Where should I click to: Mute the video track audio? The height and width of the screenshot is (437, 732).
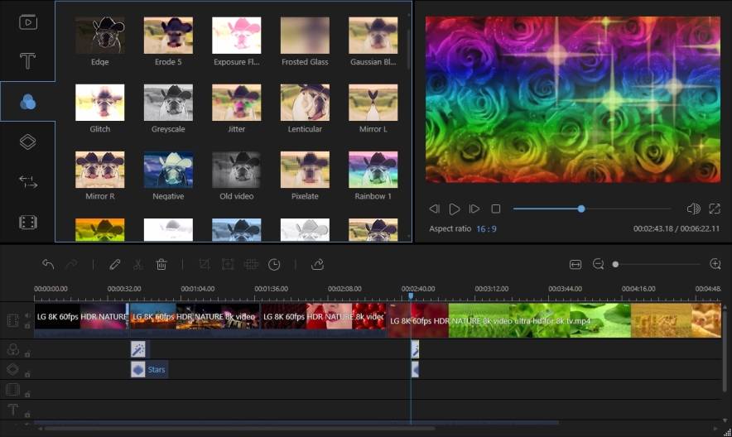coord(27,315)
